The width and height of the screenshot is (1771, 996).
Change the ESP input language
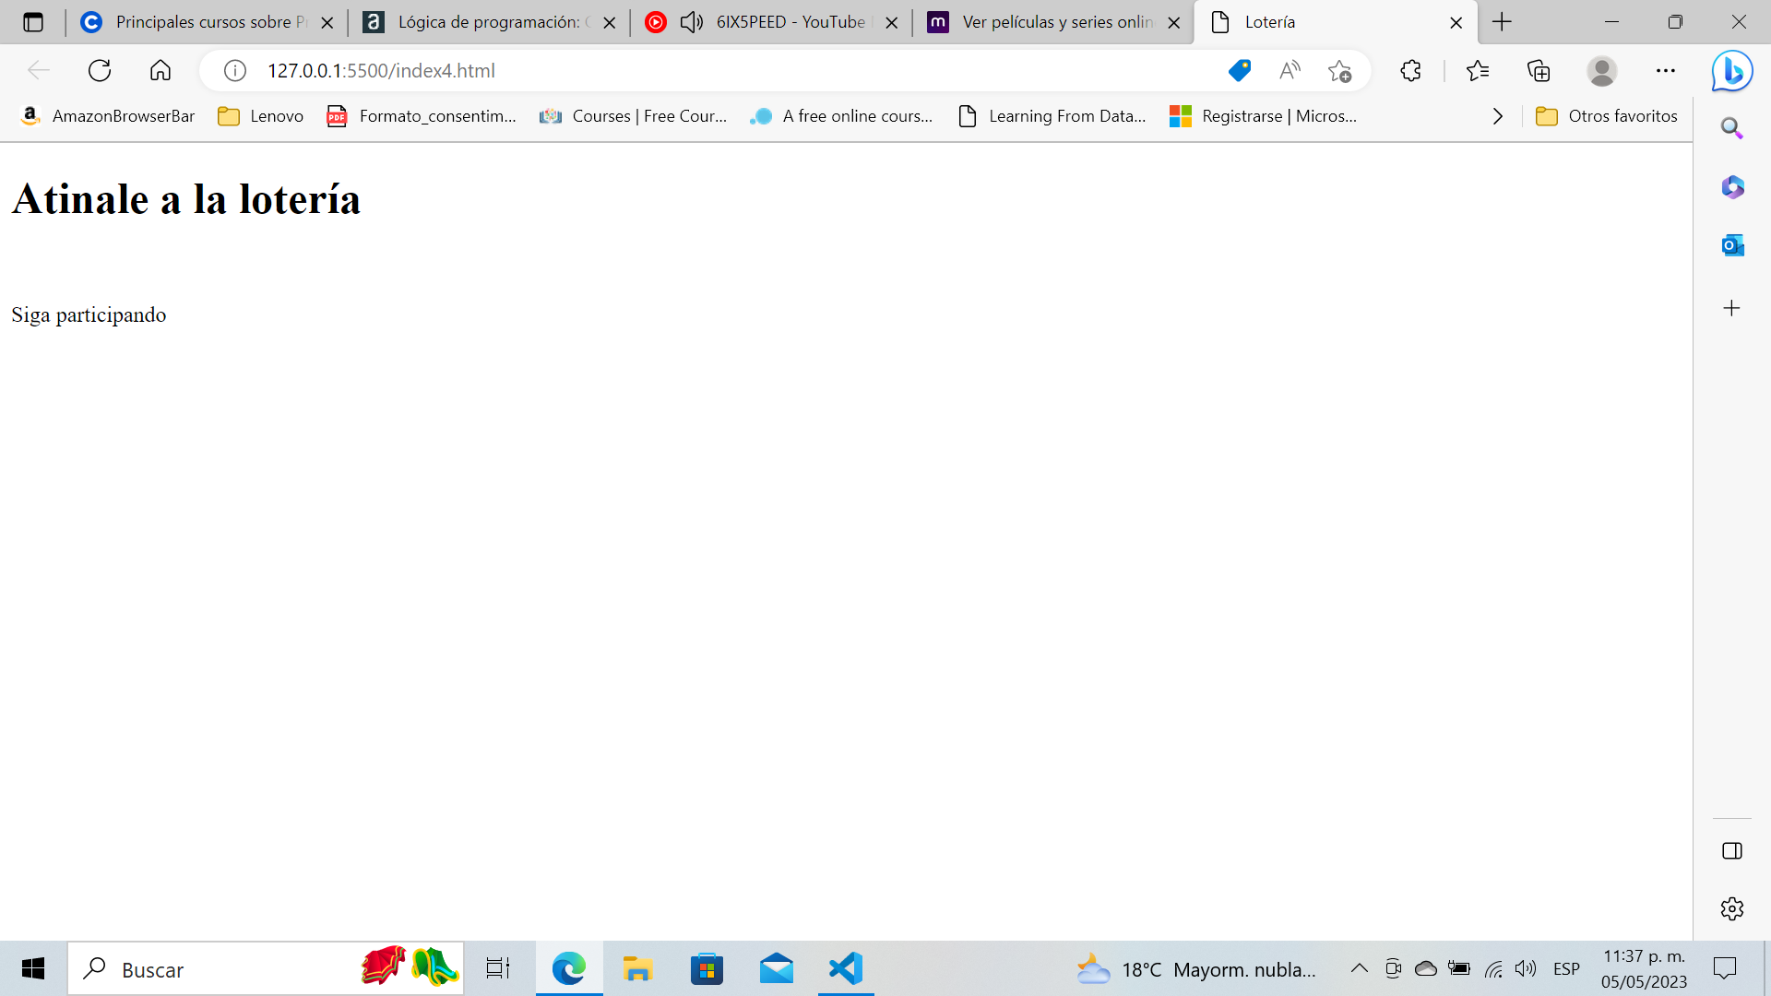[1566, 969]
